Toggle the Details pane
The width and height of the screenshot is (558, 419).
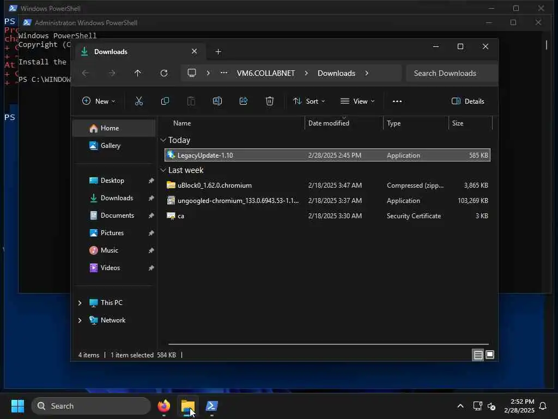[468, 101]
